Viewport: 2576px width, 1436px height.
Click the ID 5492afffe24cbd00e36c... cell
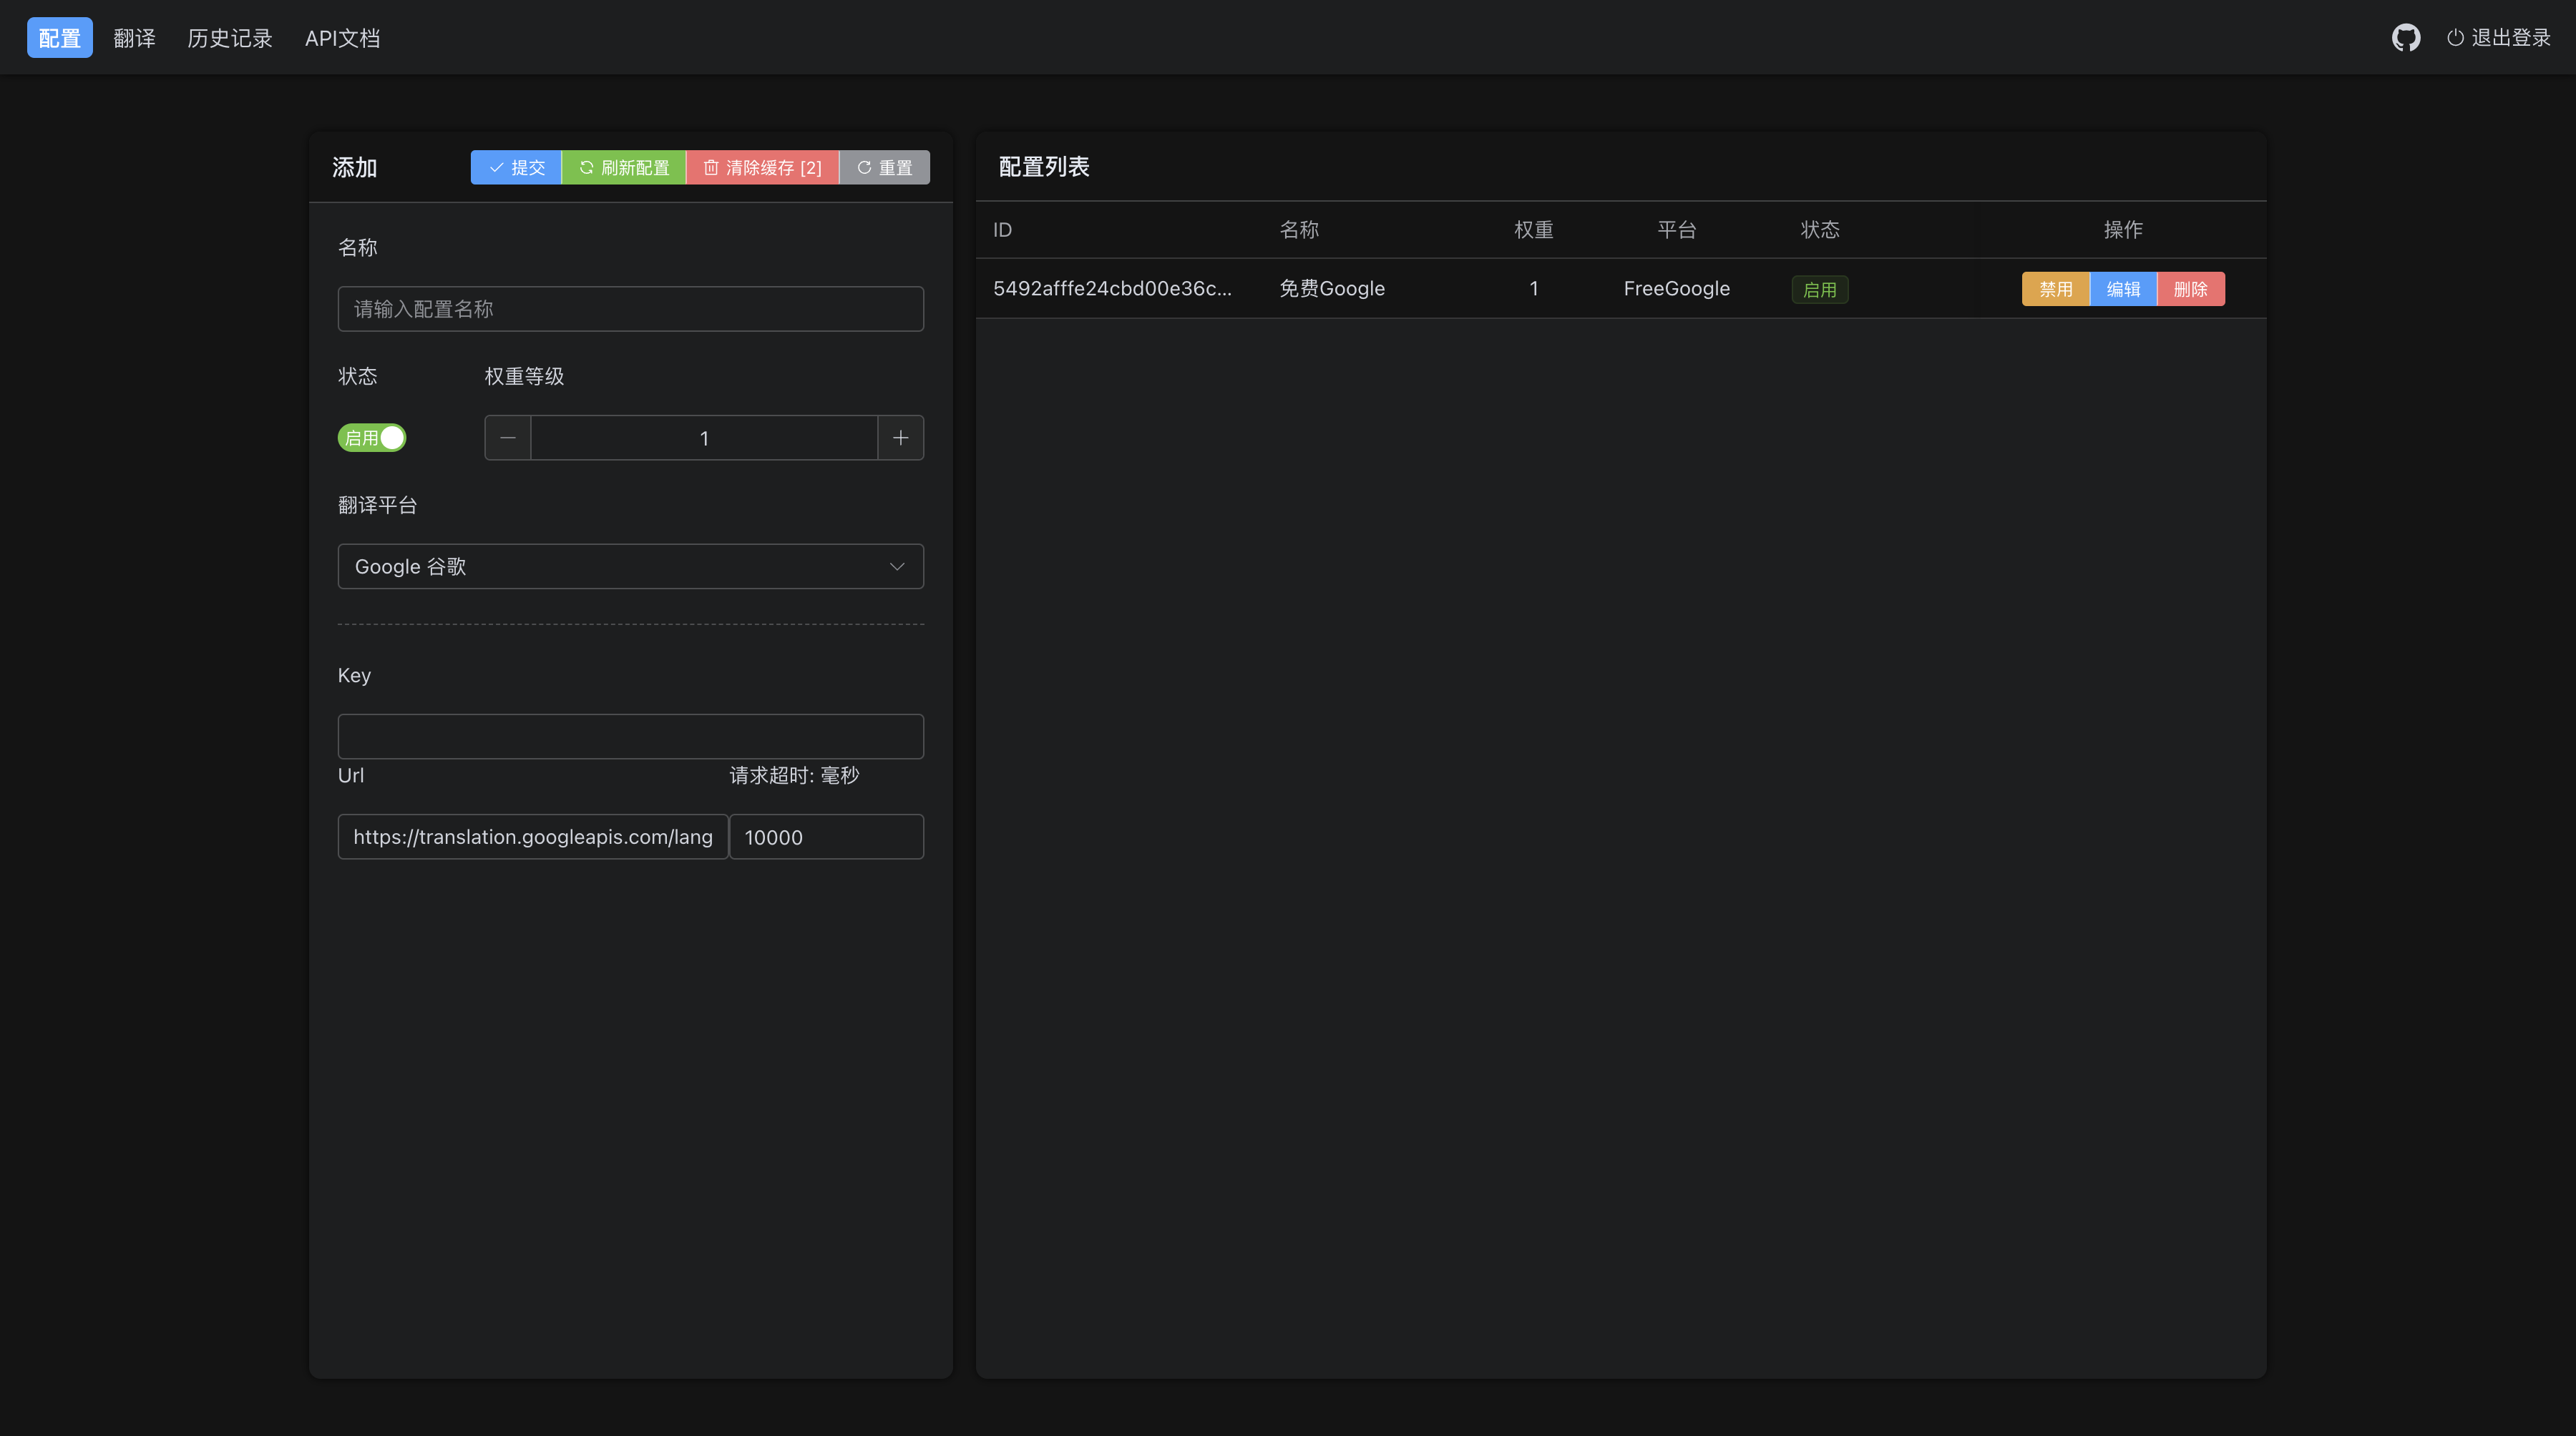1112,287
